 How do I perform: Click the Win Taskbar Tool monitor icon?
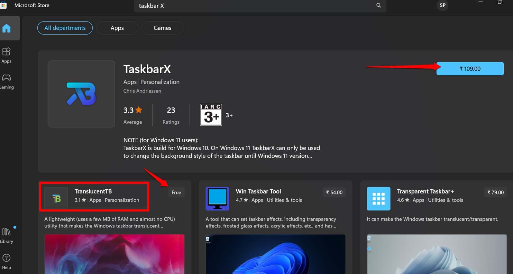[x=217, y=198]
